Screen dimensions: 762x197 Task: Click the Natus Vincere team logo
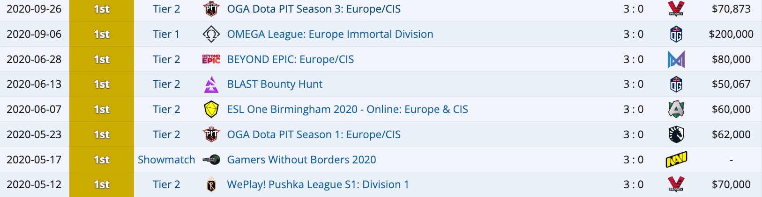[676, 160]
